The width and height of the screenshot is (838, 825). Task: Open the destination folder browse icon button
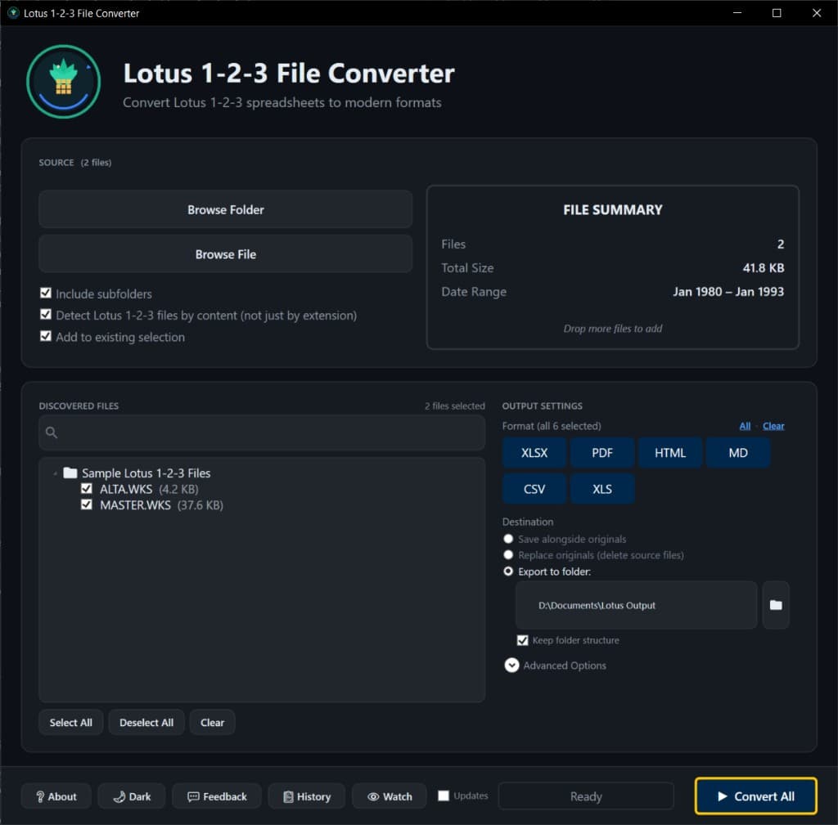point(776,605)
